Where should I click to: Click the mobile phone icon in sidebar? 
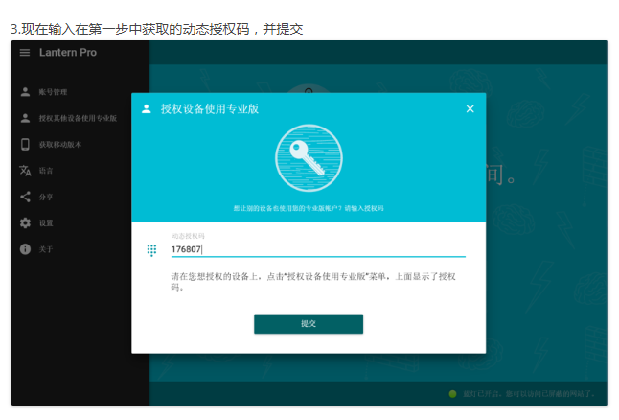[x=25, y=144]
